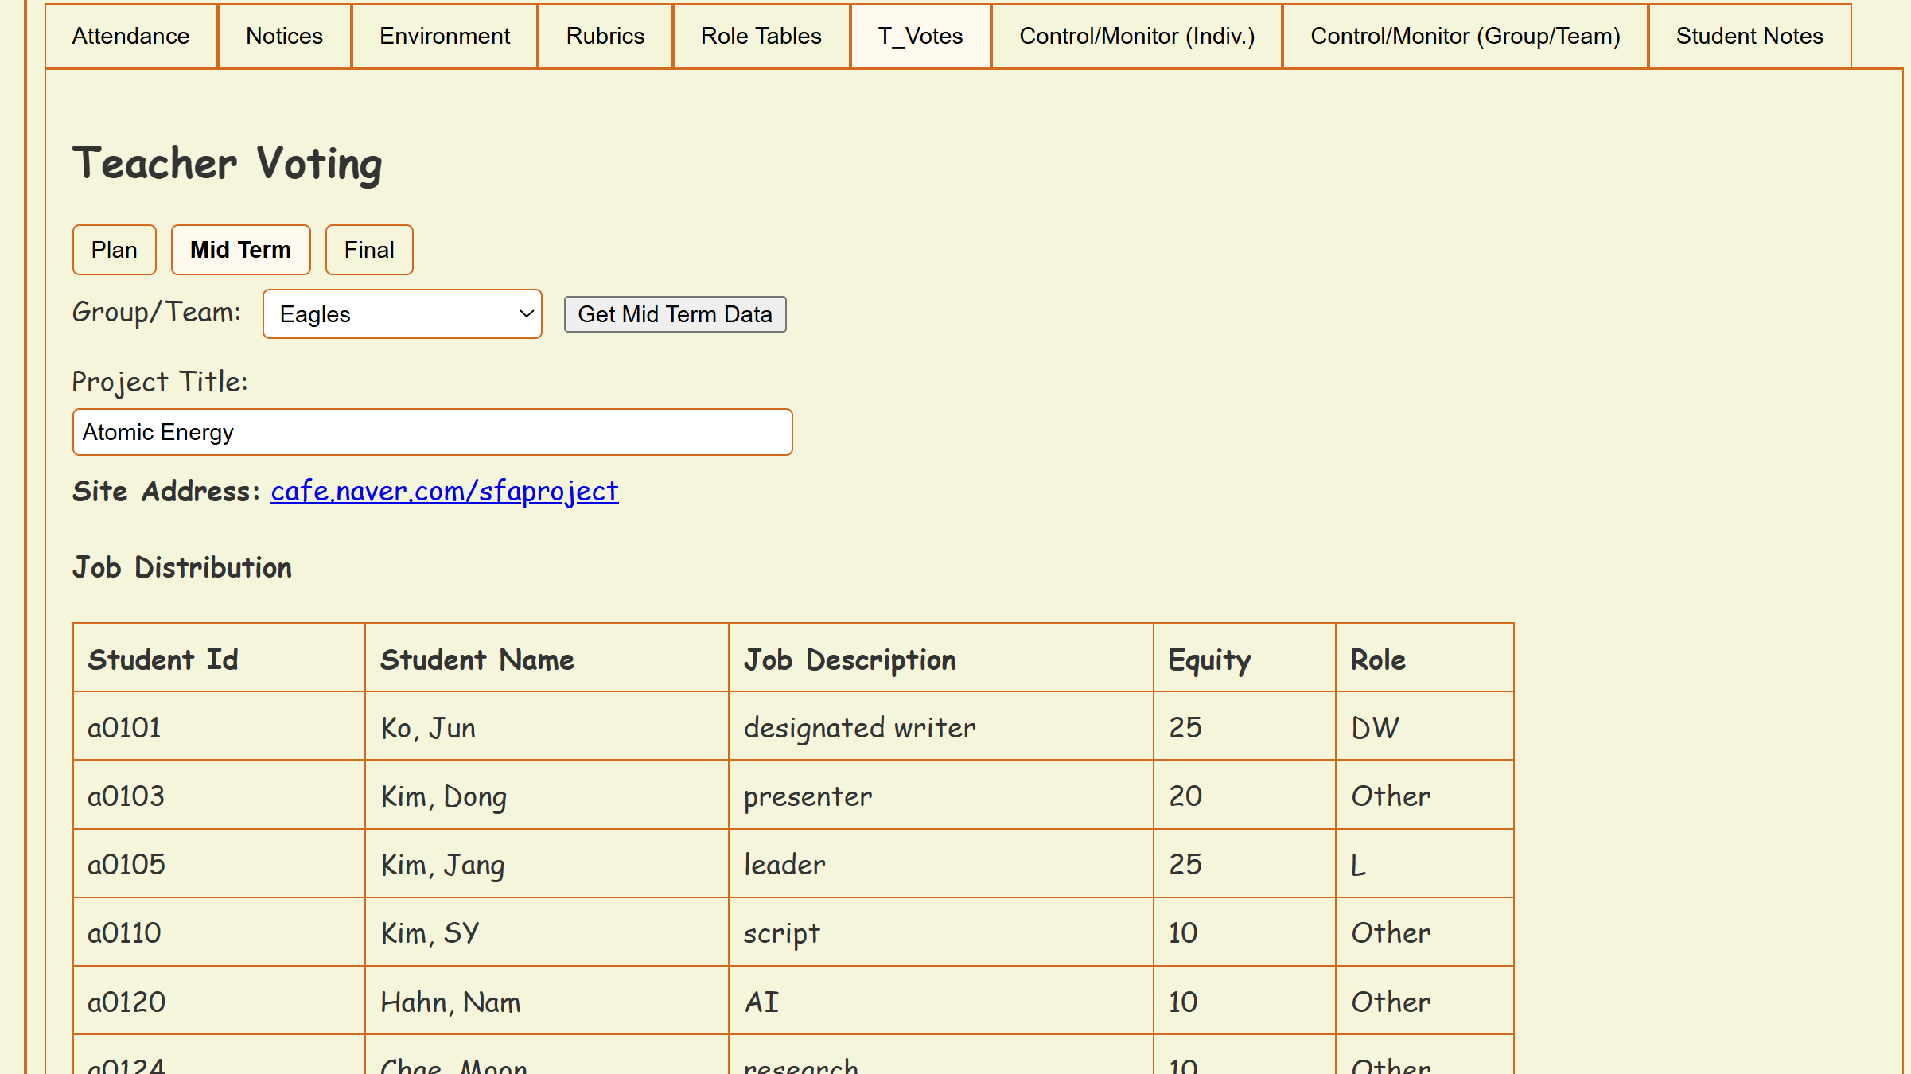The image size is (1911, 1074).
Task: Click the Equity column header
Action: (1209, 660)
